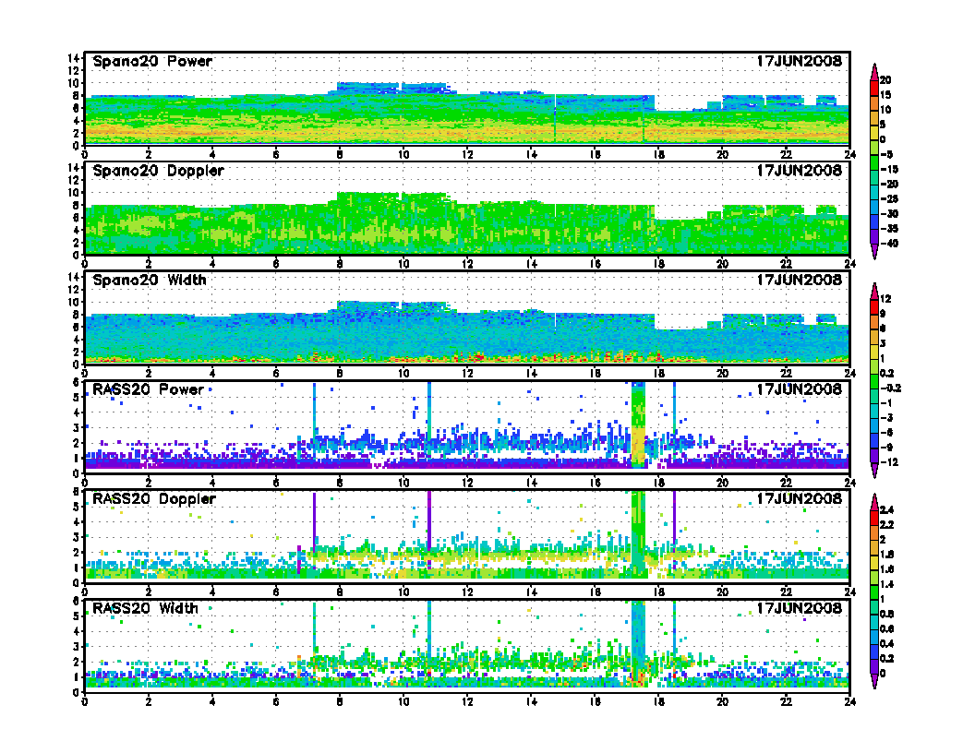Click the green-yellow column near hour 17 in RASS20 Power

[x=638, y=425]
